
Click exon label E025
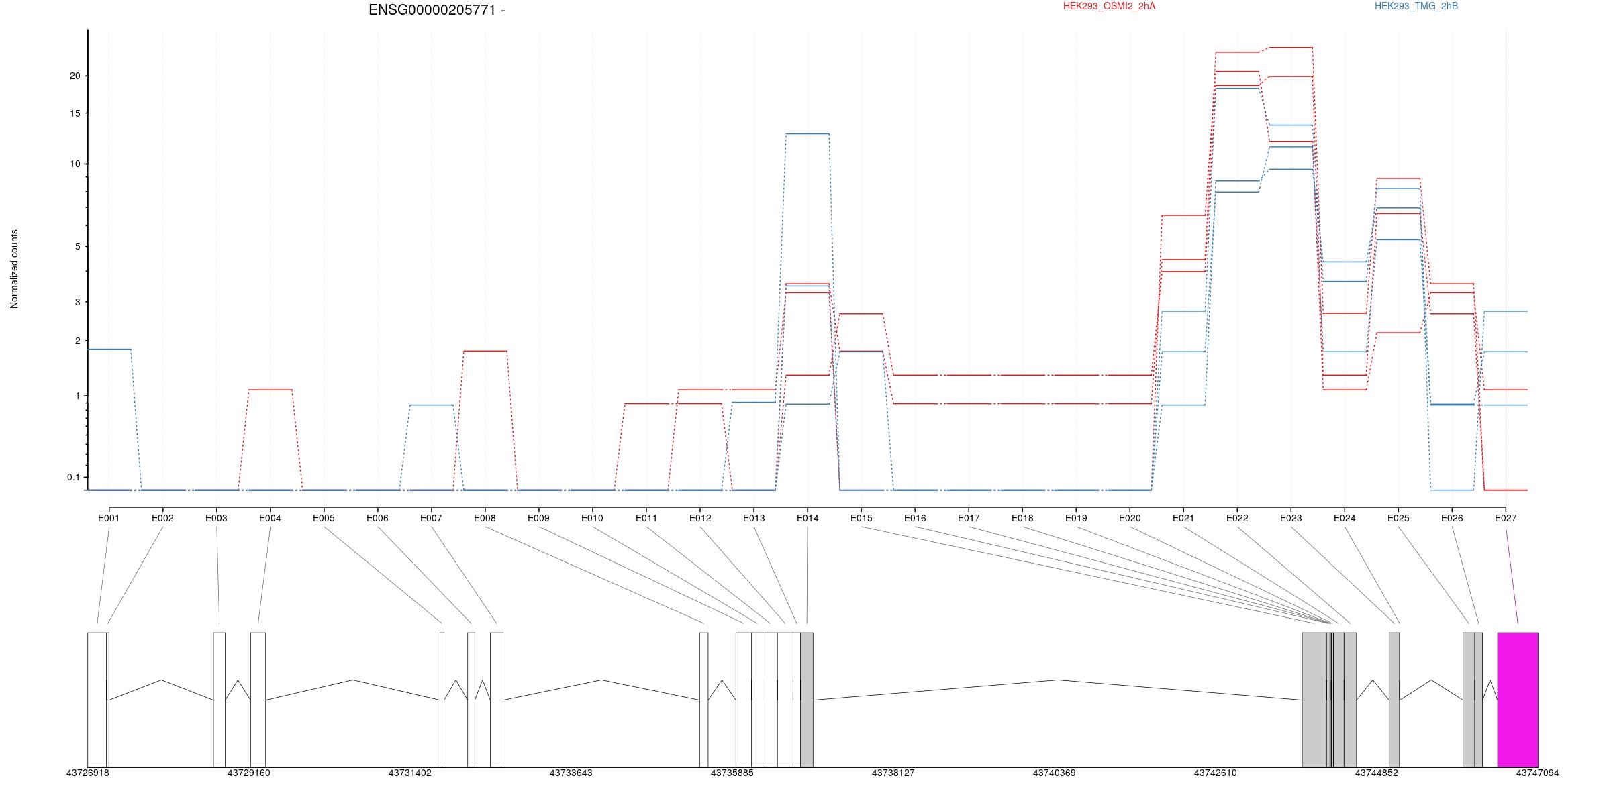(x=1398, y=518)
